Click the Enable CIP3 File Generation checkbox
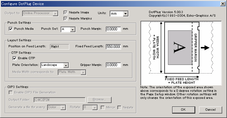The width and height of the screenshot is (227, 118). [11, 92]
